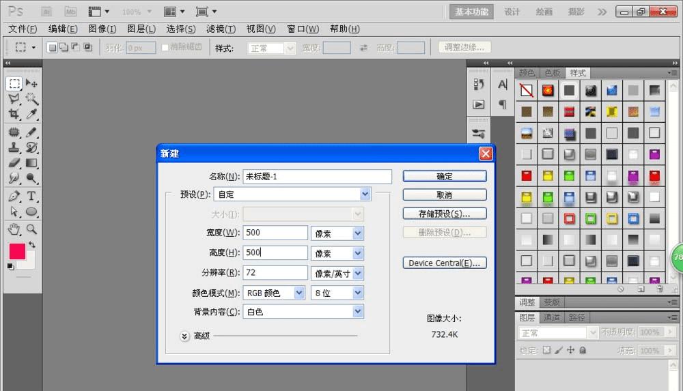Click the 存储预设 button
Screen dimensions: 683x391
445,214
